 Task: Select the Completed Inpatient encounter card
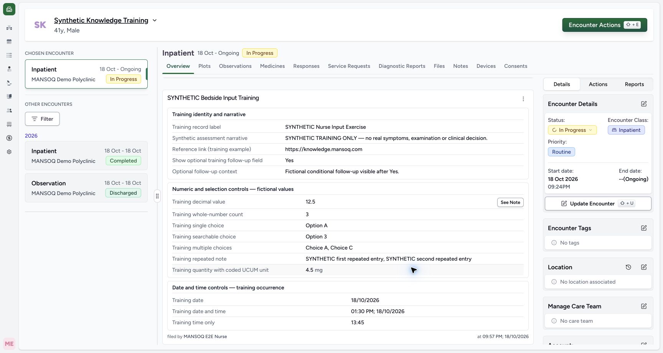pyautogui.click(x=86, y=156)
